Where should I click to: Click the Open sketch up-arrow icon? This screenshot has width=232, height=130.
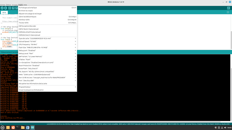[x=13, y=8]
